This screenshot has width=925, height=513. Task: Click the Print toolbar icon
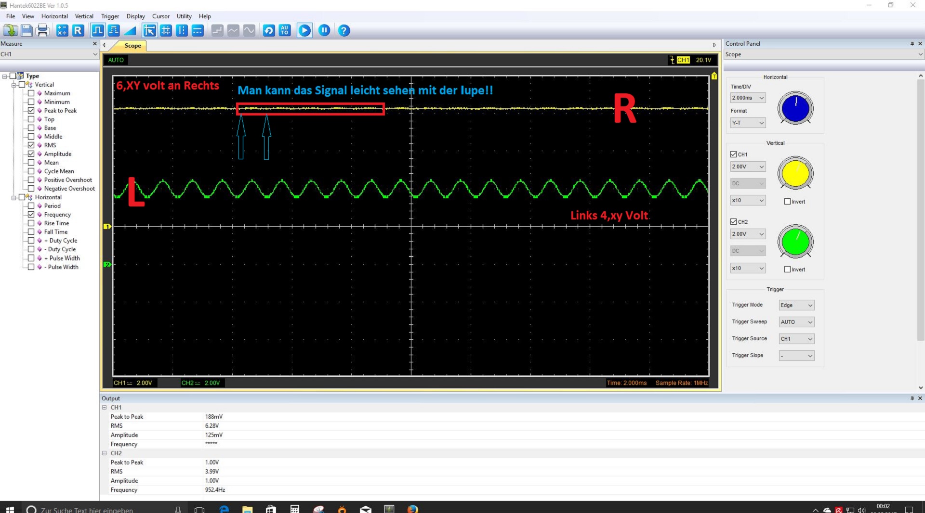point(43,31)
